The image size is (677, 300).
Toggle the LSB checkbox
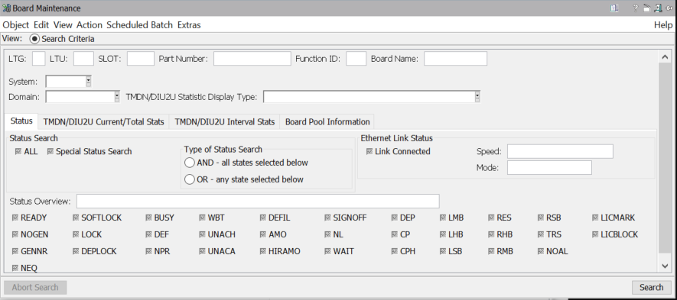(x=443, y=251)
